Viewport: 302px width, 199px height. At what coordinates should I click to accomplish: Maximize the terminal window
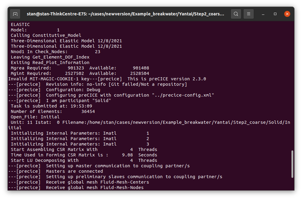275,14
